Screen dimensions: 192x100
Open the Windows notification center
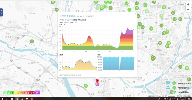point(189,99)
